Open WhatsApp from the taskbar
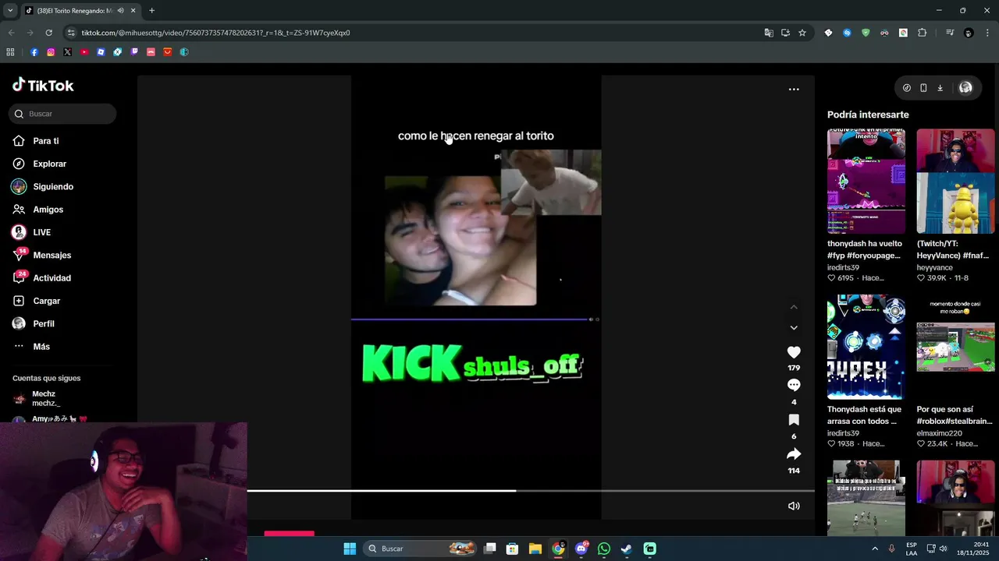The height and width of the screenshot is (561, 999). [603, 549]
